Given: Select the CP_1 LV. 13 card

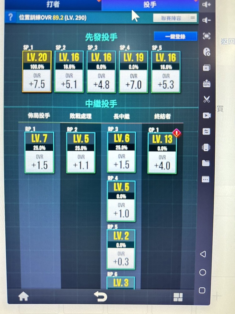Looking at the screenshot, I should (162, 153).
